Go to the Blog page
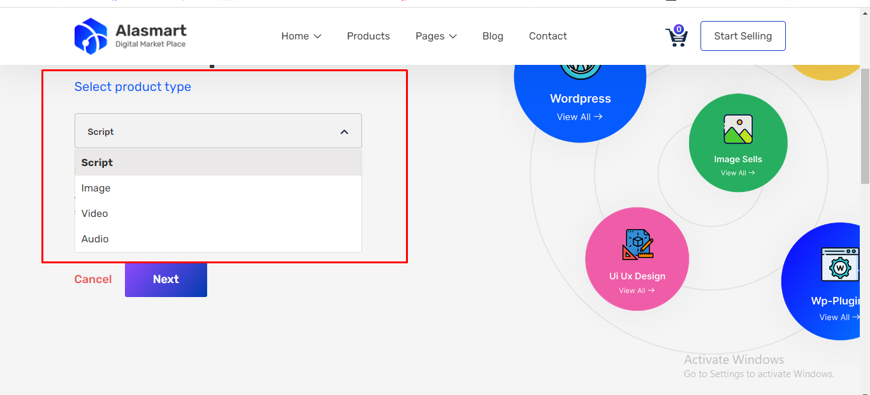This screenshot has height=395, width=870. click(493, 36)
